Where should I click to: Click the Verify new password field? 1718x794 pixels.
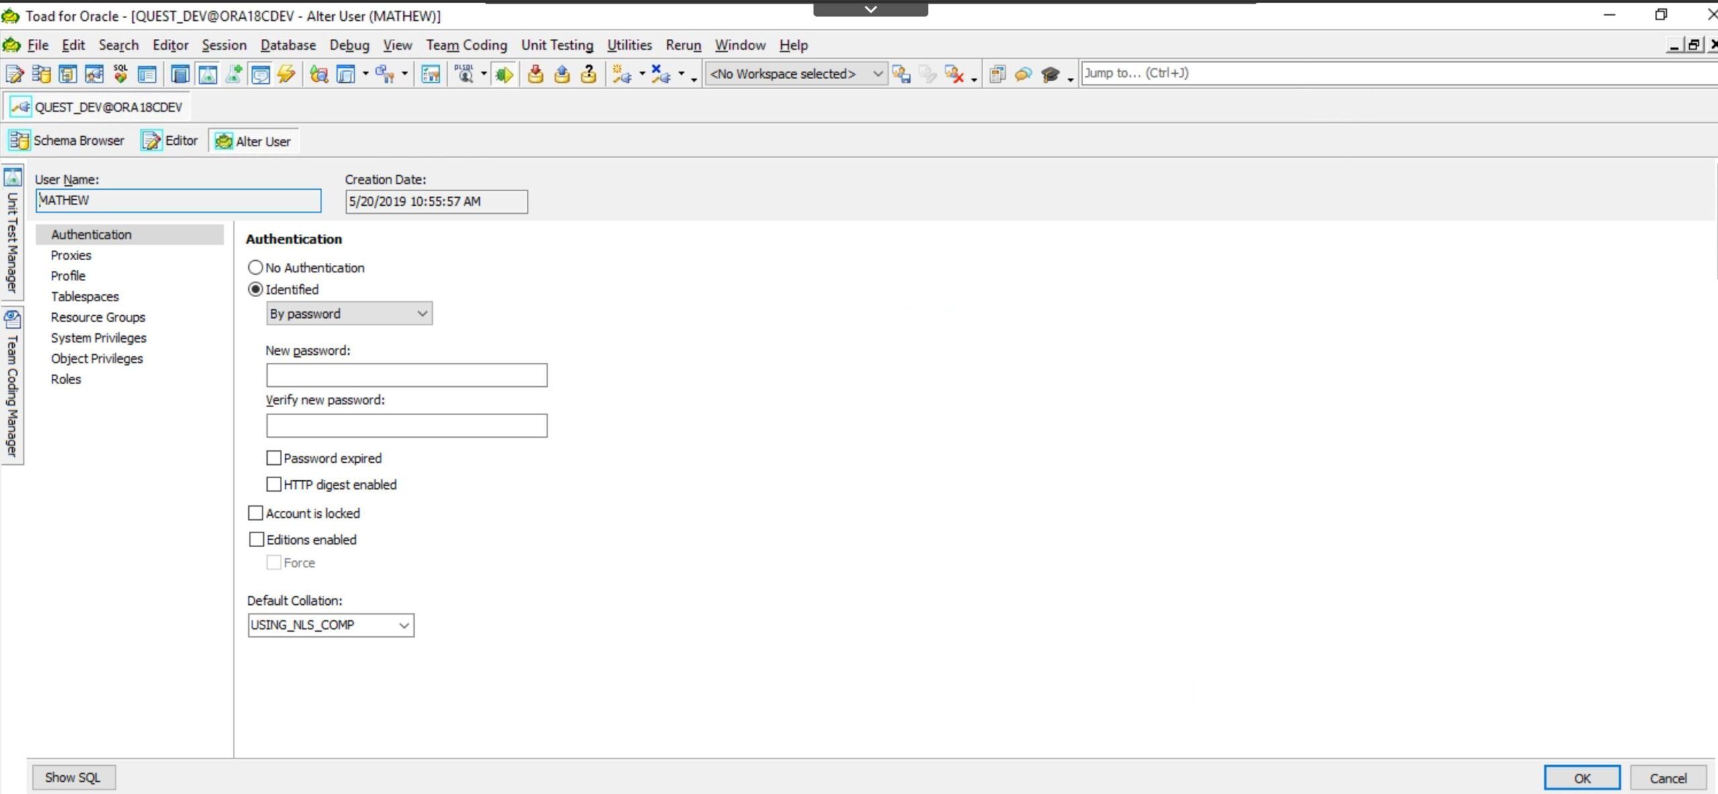click(407, 425)
